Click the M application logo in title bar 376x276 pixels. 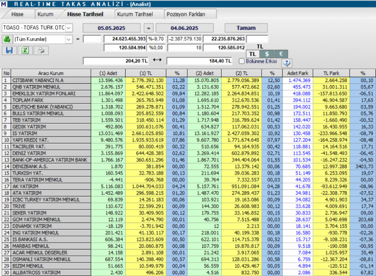pos(4,4)
